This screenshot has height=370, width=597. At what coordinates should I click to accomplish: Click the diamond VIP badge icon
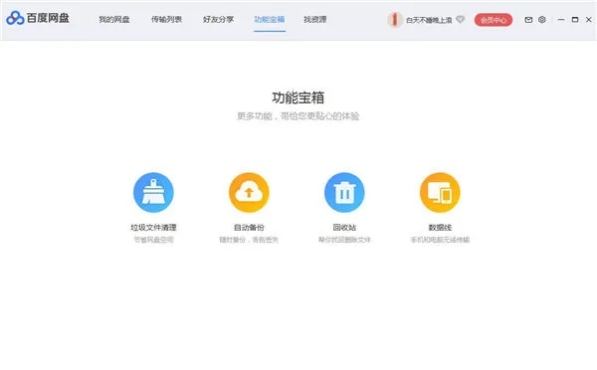461,20
